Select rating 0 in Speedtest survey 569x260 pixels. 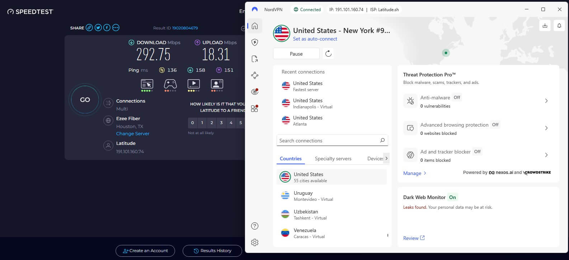192,123
